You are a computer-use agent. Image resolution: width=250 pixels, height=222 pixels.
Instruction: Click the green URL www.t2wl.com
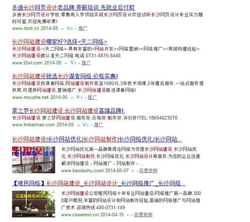(27, 63)
